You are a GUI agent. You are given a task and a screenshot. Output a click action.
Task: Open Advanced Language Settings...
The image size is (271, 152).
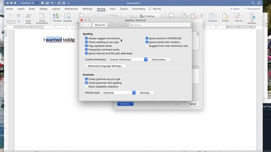(x=105, y=66)
